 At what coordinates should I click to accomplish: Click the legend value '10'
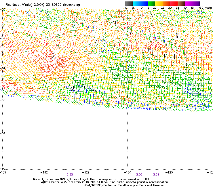tap(141, 8)
